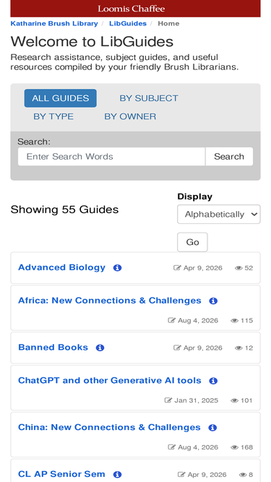Screen dimensions: 271x482
Task: Click the Loomis Chaffee header banner
Action: pyautogui.click(x=136, y=9)
